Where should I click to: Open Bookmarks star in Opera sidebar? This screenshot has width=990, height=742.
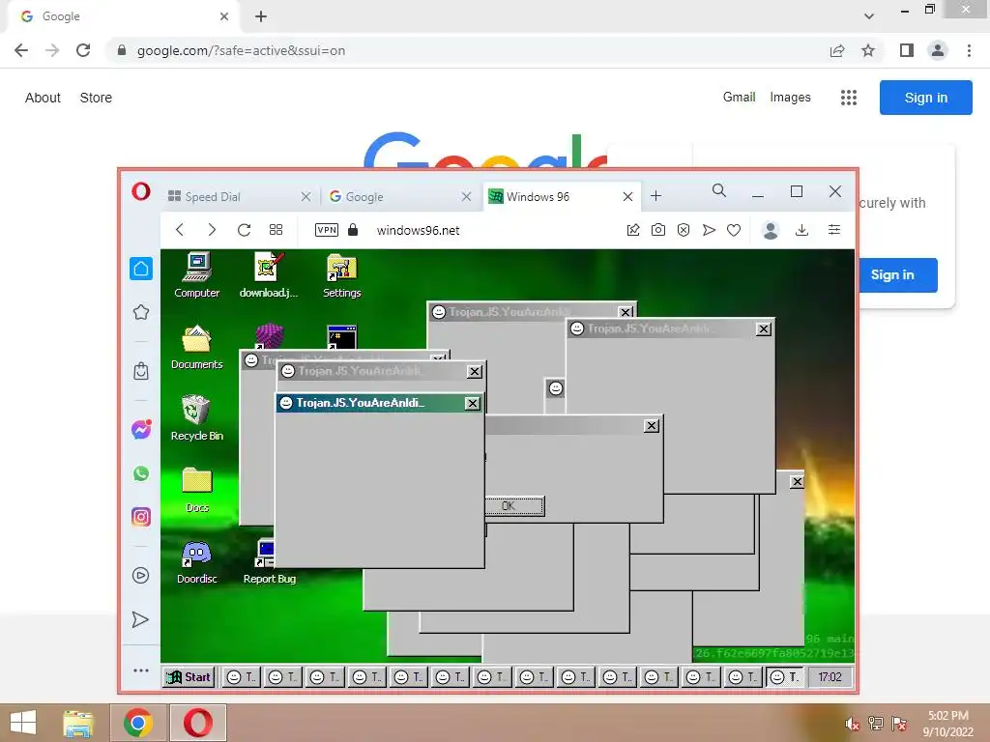141,312
